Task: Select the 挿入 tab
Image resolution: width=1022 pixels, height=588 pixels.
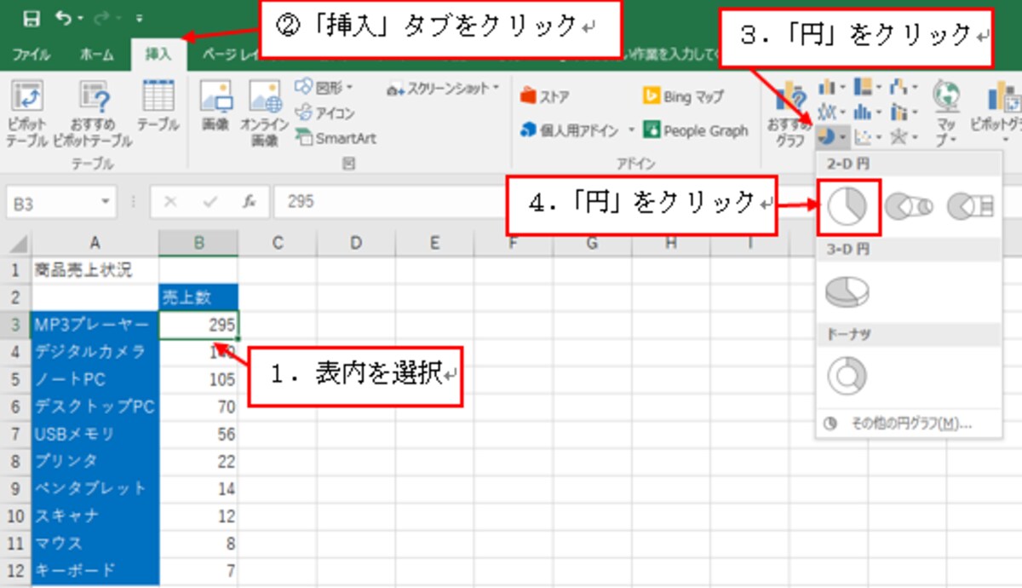Action: coord(158,54)
